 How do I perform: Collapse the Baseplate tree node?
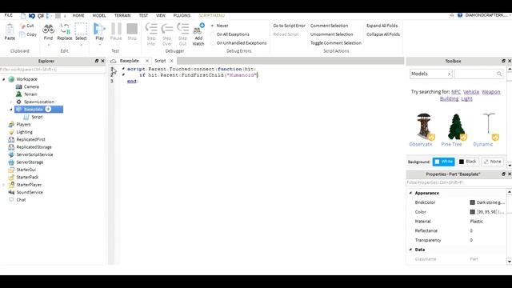click(11, 110)
